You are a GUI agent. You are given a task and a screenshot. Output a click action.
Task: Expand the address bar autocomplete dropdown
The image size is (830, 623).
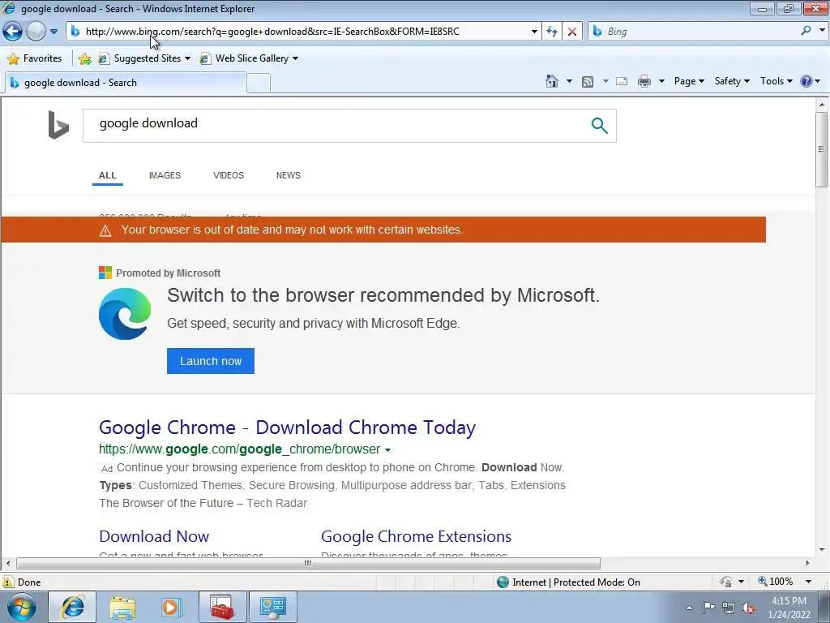pos(534,32)
